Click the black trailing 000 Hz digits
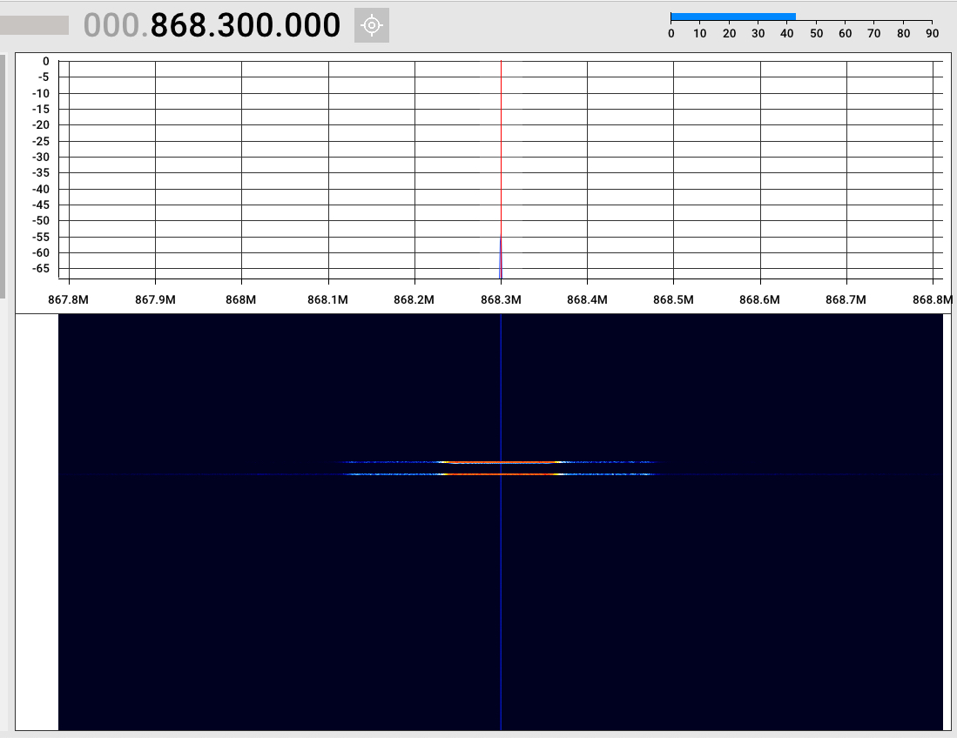Screen dimensions: 957x738 coord(310,25)
